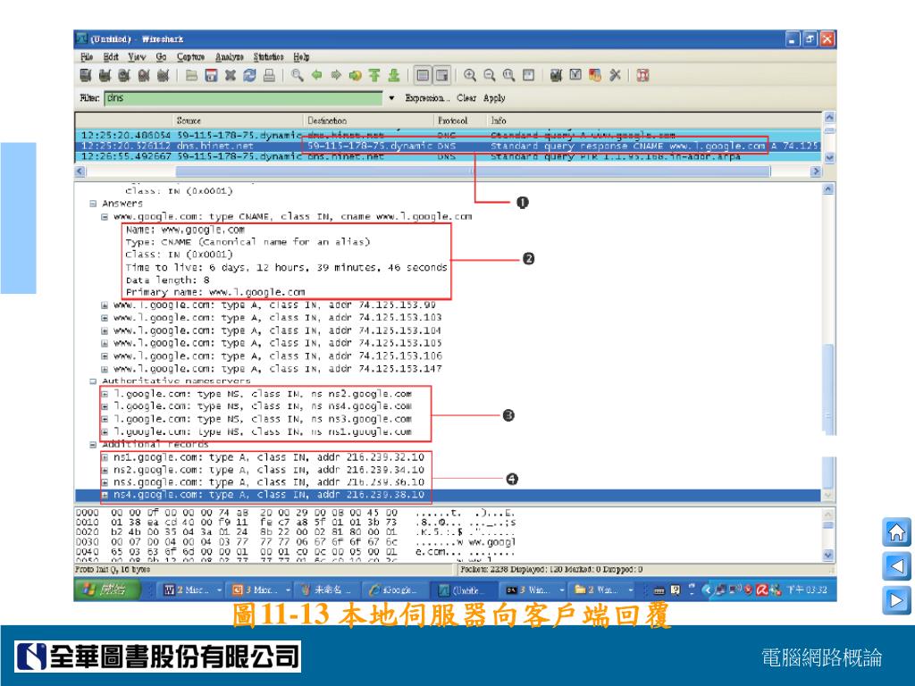Click the Expression button
Image resolution: width=915 pixels, height=686 pixels.
tap(427, 98)
